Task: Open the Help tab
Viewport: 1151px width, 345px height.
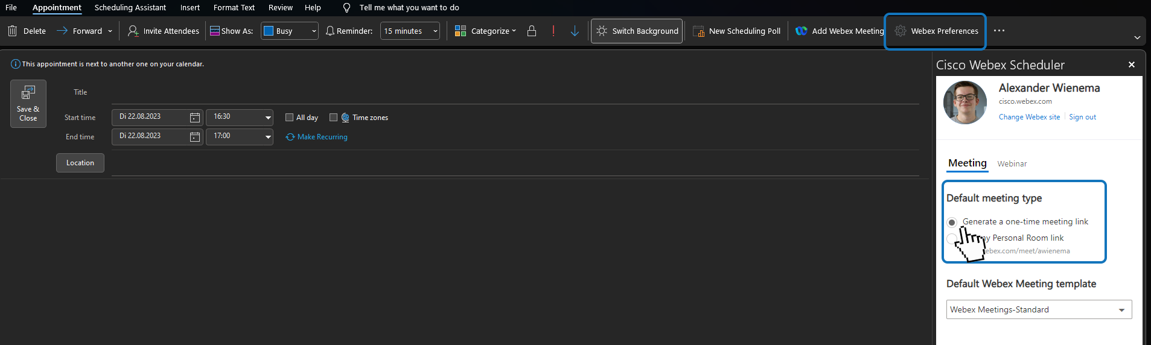Action: pyautogui.click(x=313, y=8)
